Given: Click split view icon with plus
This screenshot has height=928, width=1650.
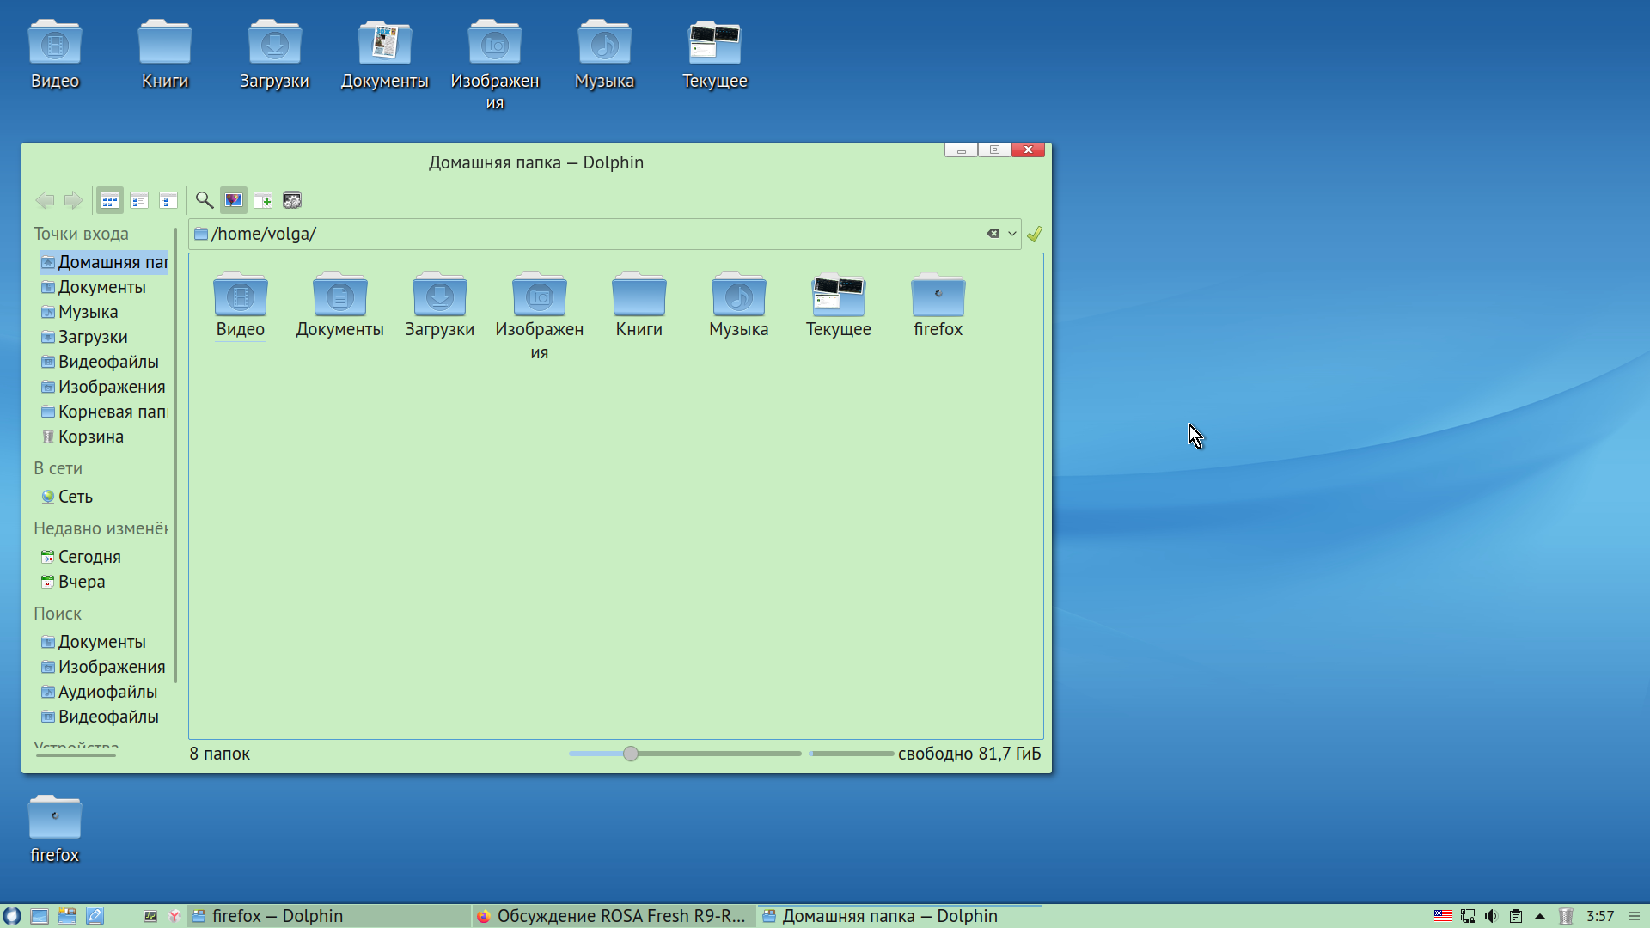Looking at the screenshot, I should [263, 200].
